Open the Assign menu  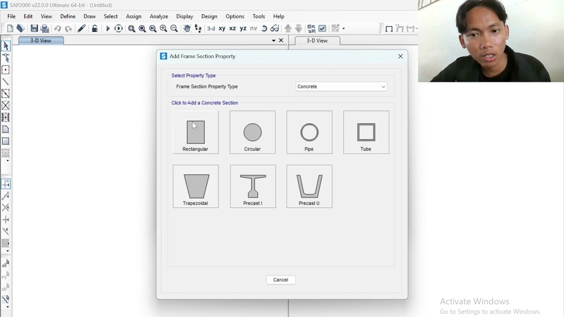click(134, 16)
